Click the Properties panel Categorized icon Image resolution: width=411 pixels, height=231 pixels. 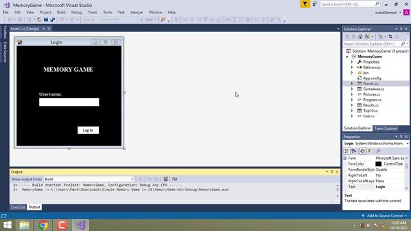(347, 151)
